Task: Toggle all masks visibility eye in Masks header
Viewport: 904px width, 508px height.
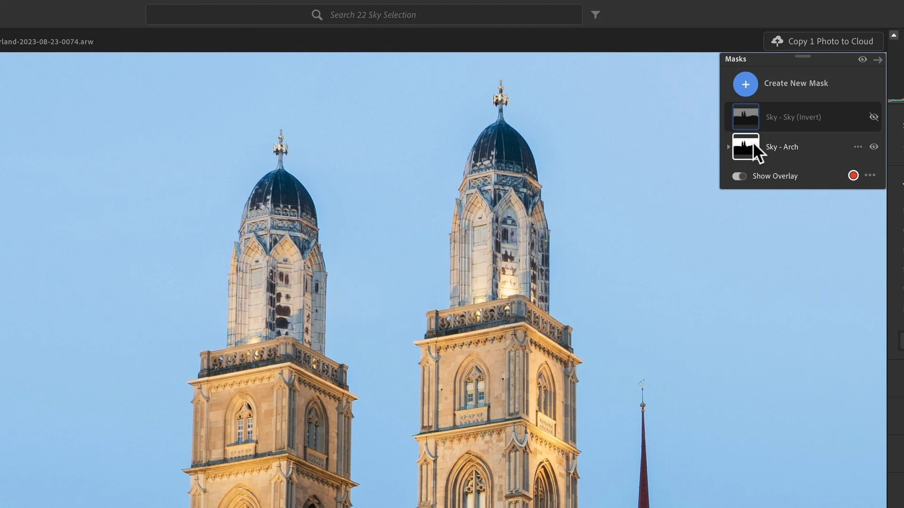Action: [862, 59]
